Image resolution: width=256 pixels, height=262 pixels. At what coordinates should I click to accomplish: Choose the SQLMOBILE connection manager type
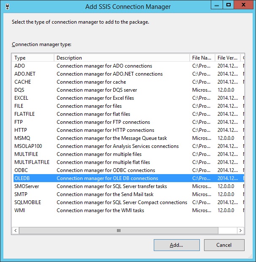[128, 202]
